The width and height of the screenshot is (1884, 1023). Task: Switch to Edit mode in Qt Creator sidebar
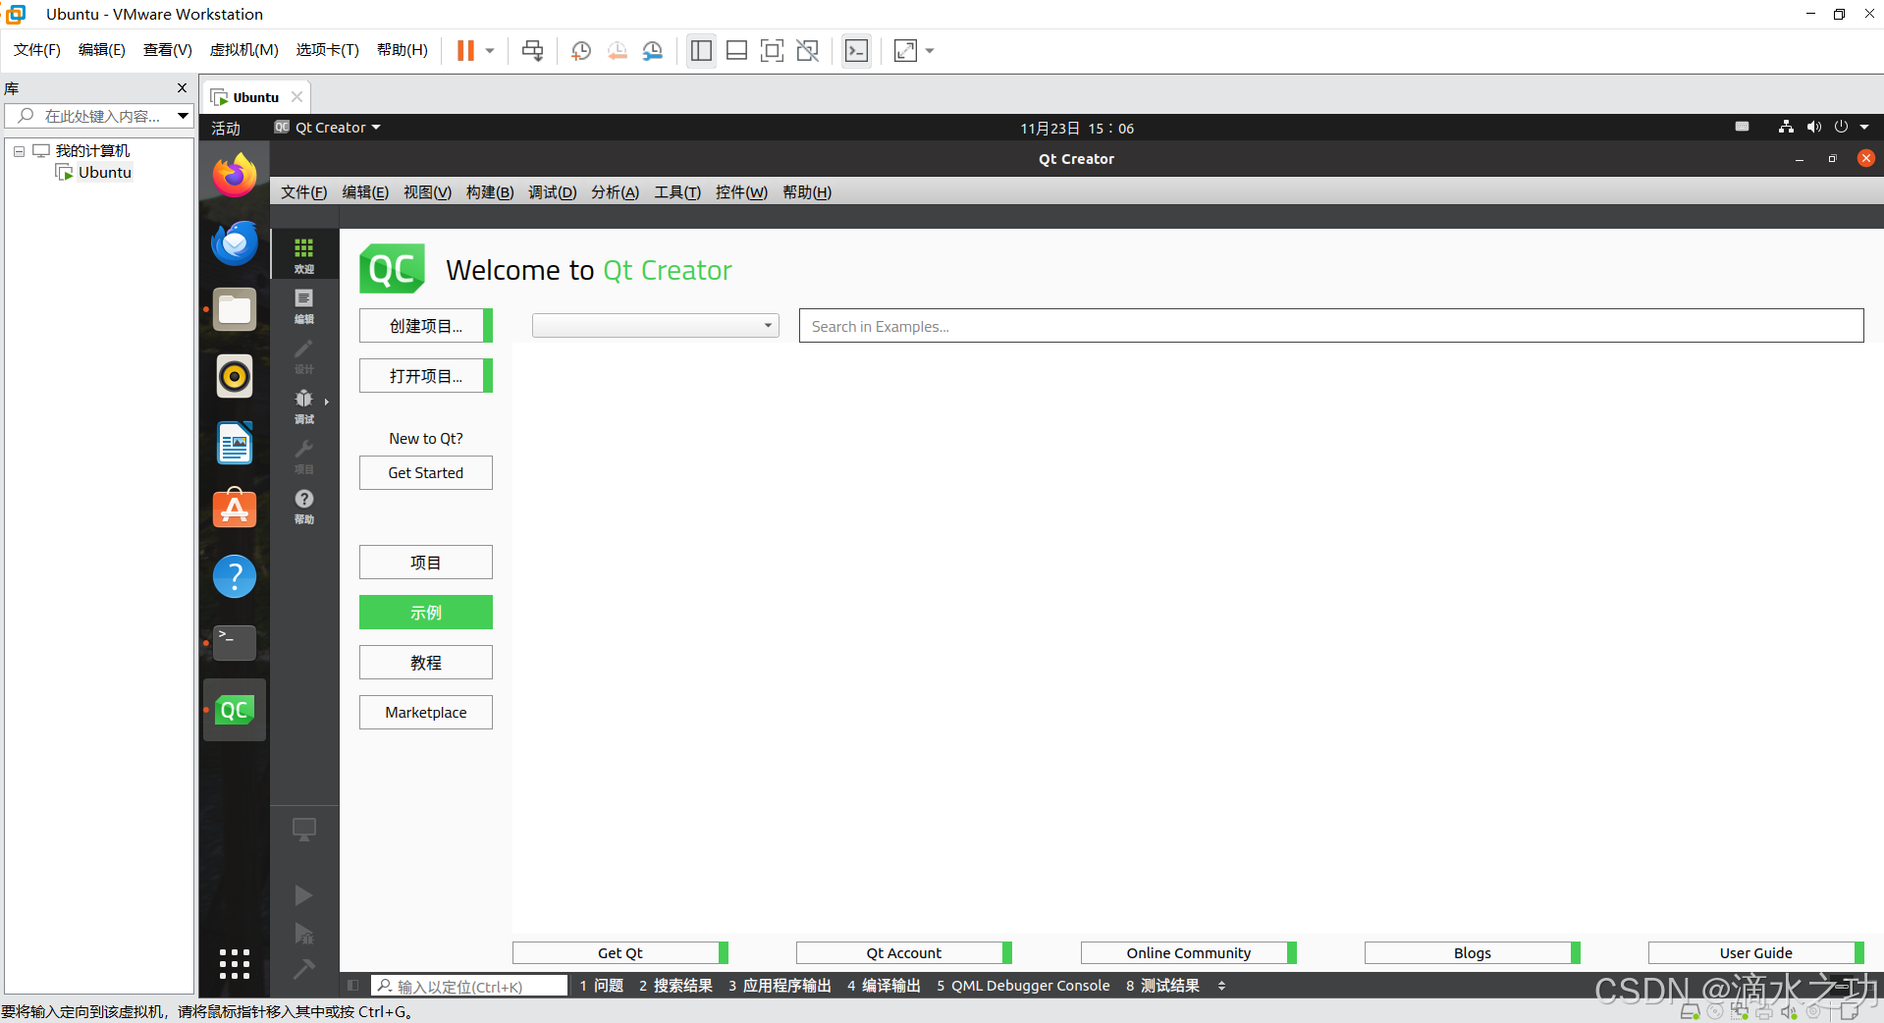[304, 304]
